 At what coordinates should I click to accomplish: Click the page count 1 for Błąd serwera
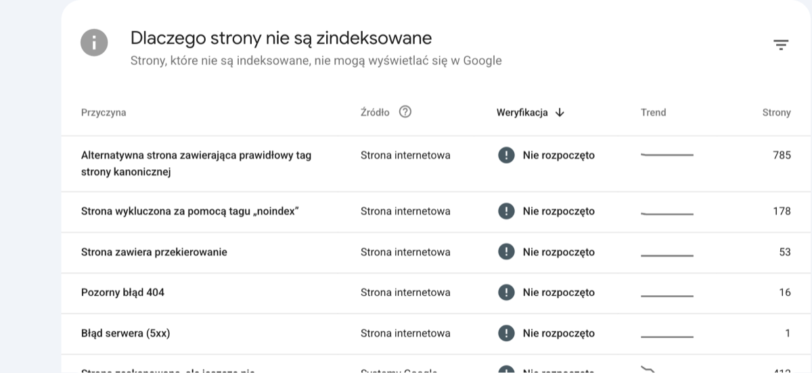coord(788,333)
